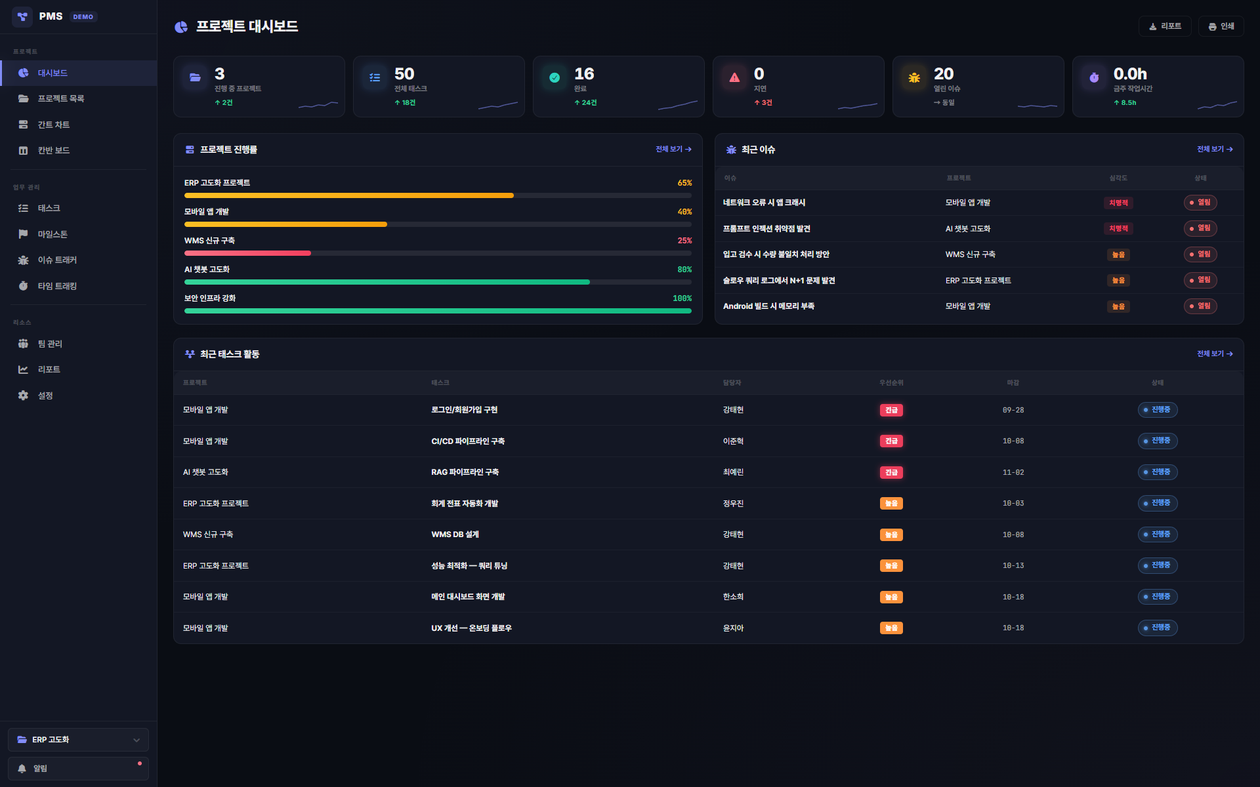This screenshot has width=1260, height=787.
Task: Open the Kanban board icon in sidebar
Action: coord(23,150)
